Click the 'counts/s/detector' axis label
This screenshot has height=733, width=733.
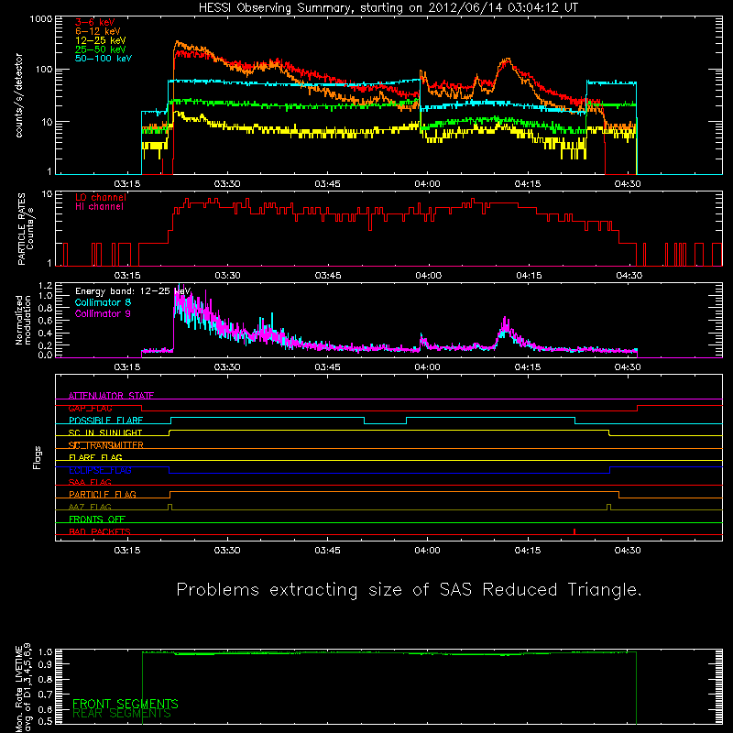click(x=18, y=95)
